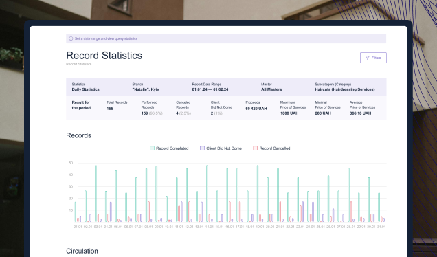The image size is (437, 257).
Task: Click Haircuts (Hairdressing Services) subcategory value
Action: click(x=345, y=89)
